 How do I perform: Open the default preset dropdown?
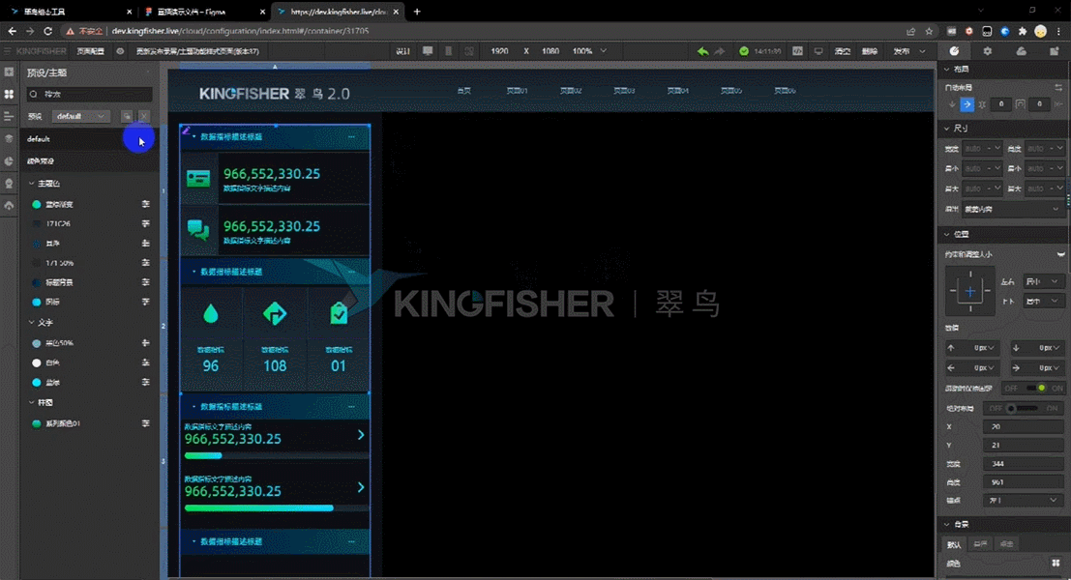point(80,116)
